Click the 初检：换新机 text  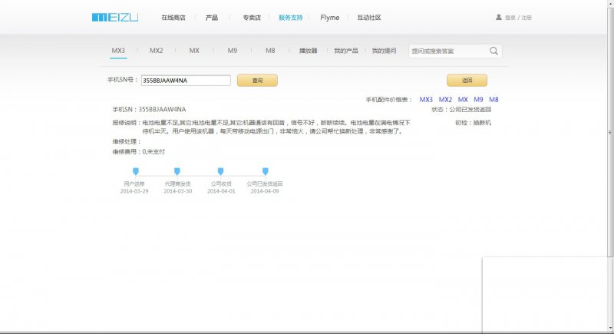473,123
